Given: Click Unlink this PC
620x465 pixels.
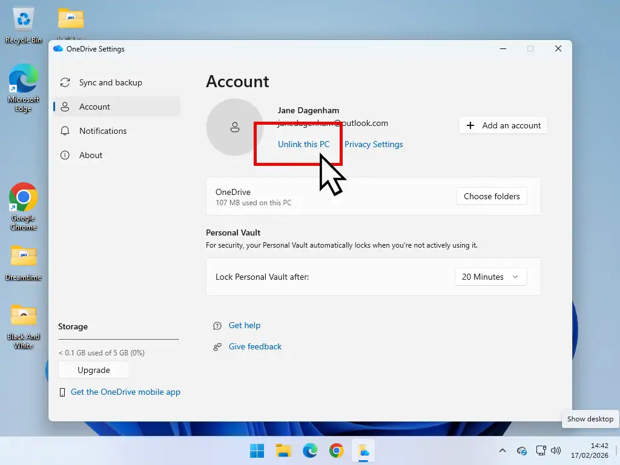Looking at the screenshot, I should [x=305, y=145].
